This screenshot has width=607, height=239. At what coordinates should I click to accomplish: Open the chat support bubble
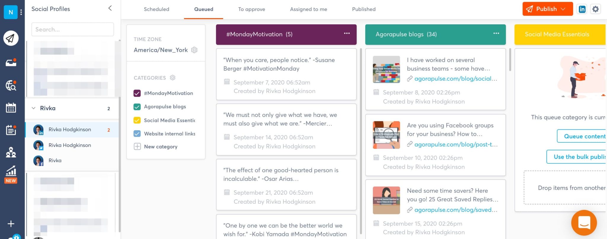pyautogui.click(x=584, y=223)
